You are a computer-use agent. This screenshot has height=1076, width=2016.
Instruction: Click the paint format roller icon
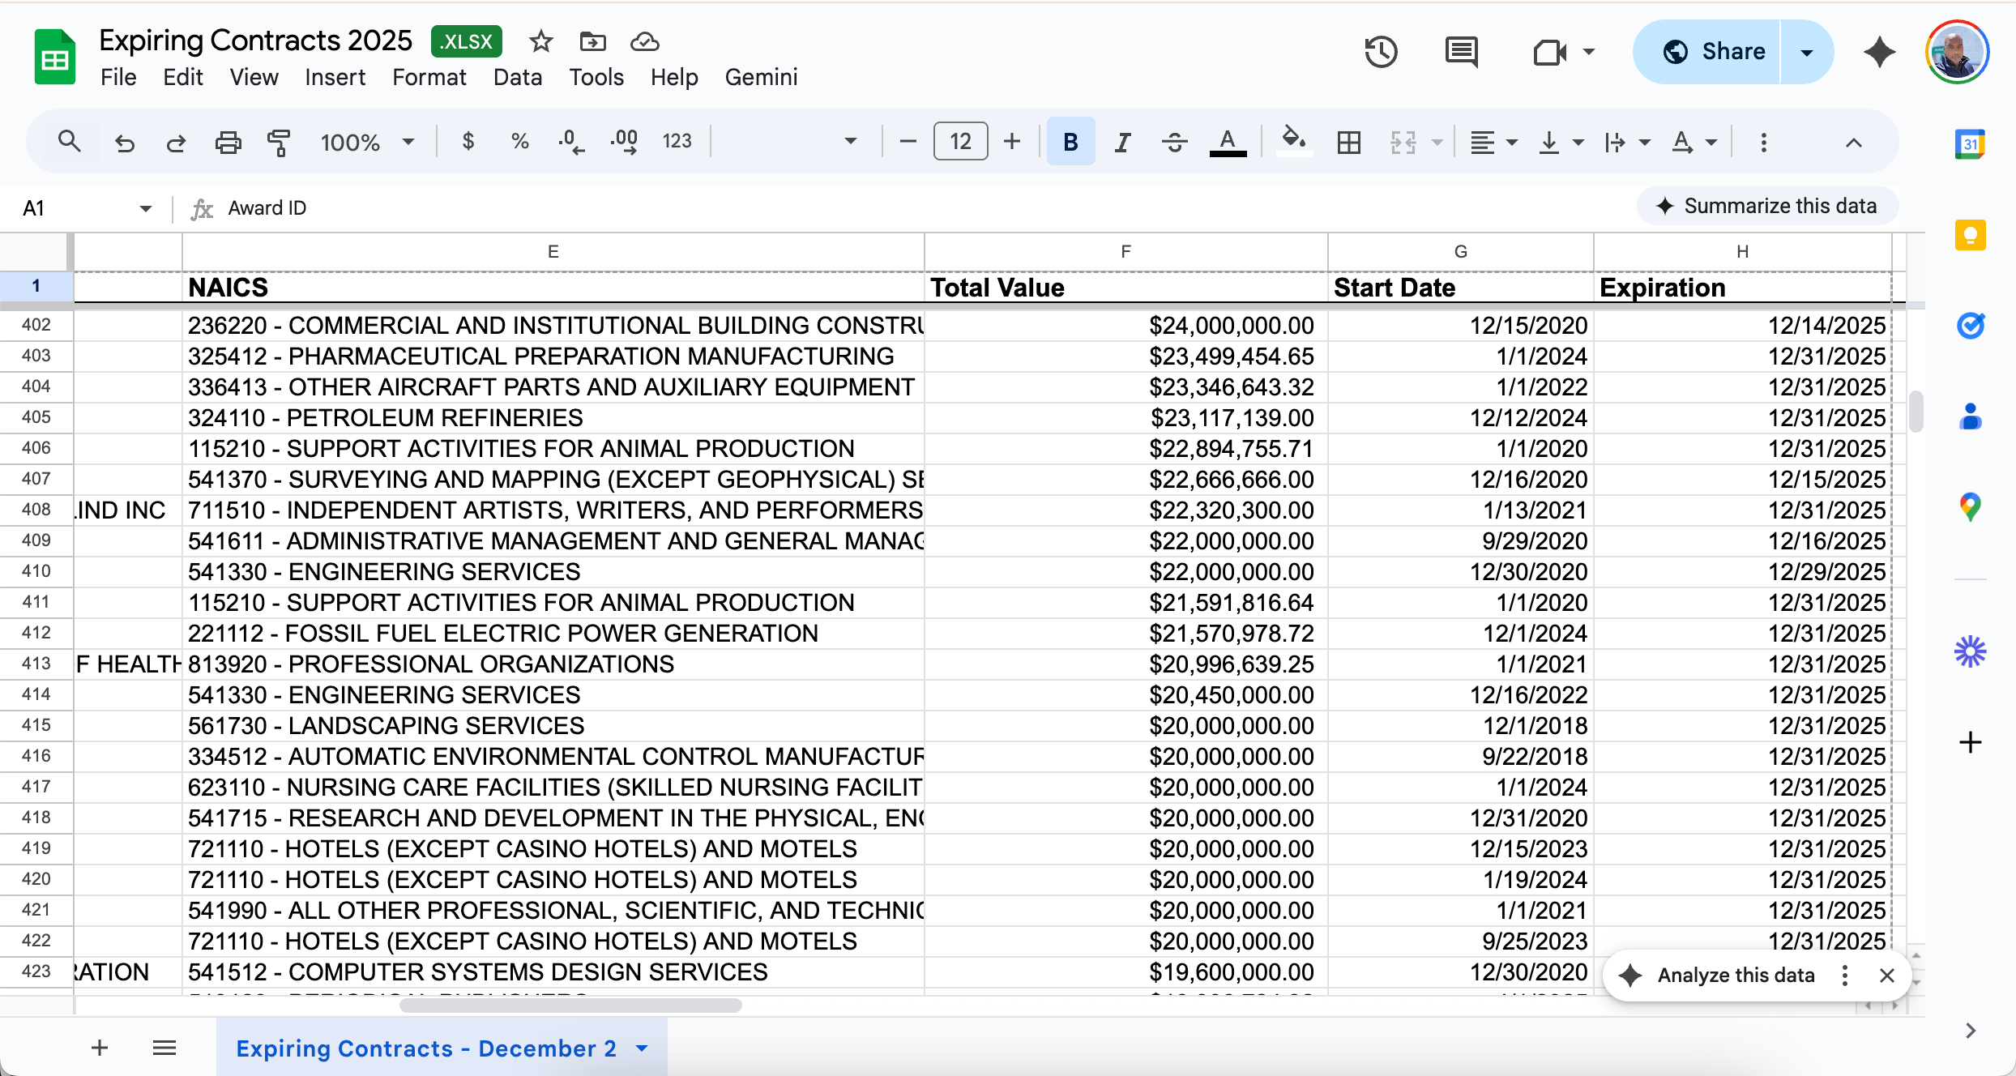279,143
